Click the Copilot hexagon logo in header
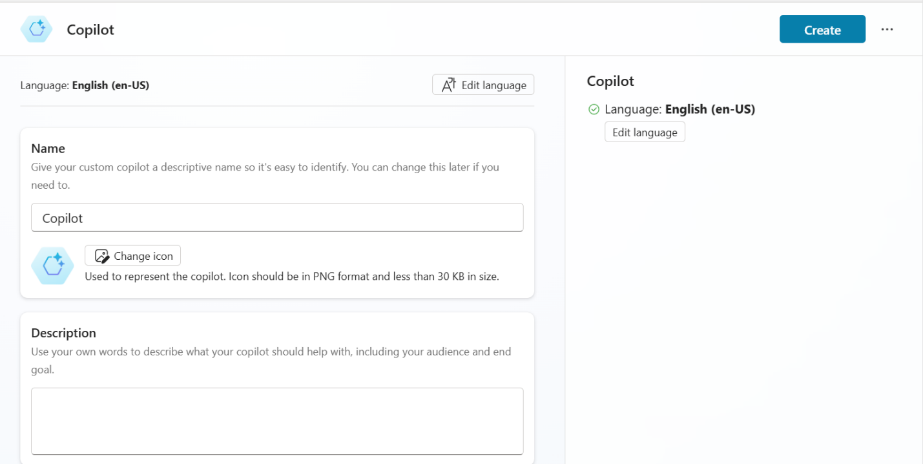The width and height of the screenshot is (923, 464). [36, 30]
